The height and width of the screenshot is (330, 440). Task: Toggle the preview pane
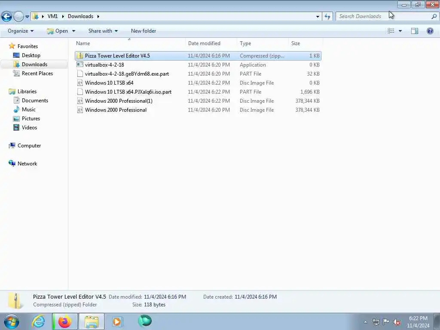[x=415, y=31]
